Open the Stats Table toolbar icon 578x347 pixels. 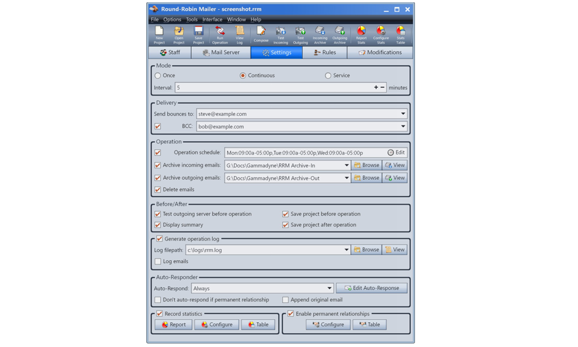[x=401, y=35]
